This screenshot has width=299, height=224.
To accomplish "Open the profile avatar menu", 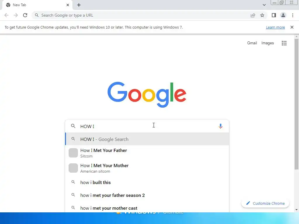I will tap(283, 15).
